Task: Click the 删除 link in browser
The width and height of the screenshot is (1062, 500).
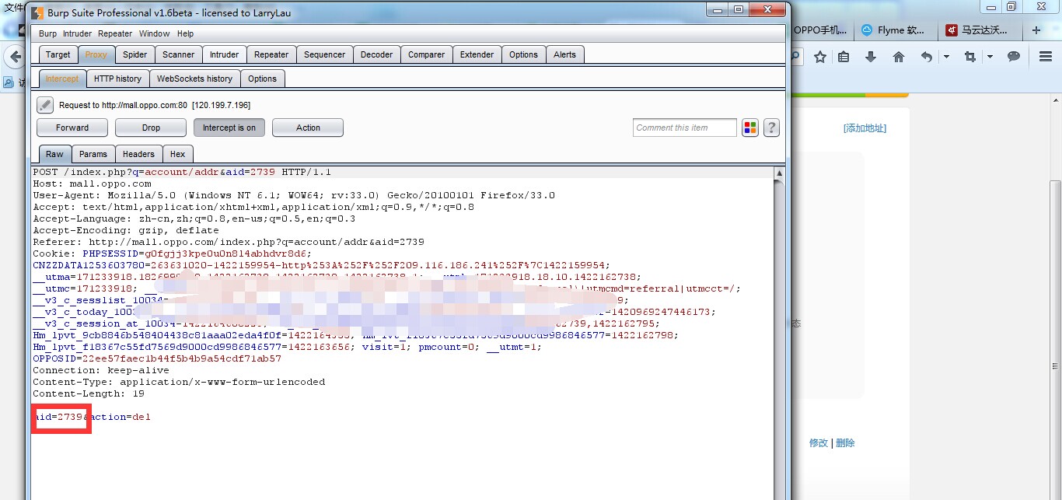Action: pyautogui.click(x=845, y=442)
